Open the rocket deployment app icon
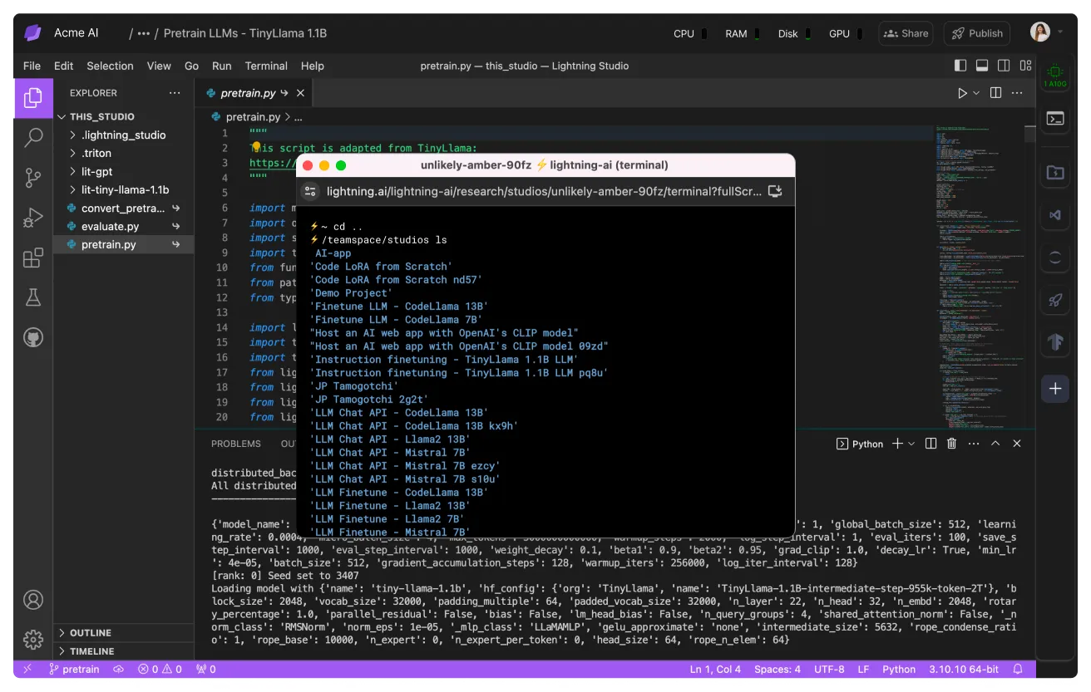The image size is (1091, 692). point(1055,300)
